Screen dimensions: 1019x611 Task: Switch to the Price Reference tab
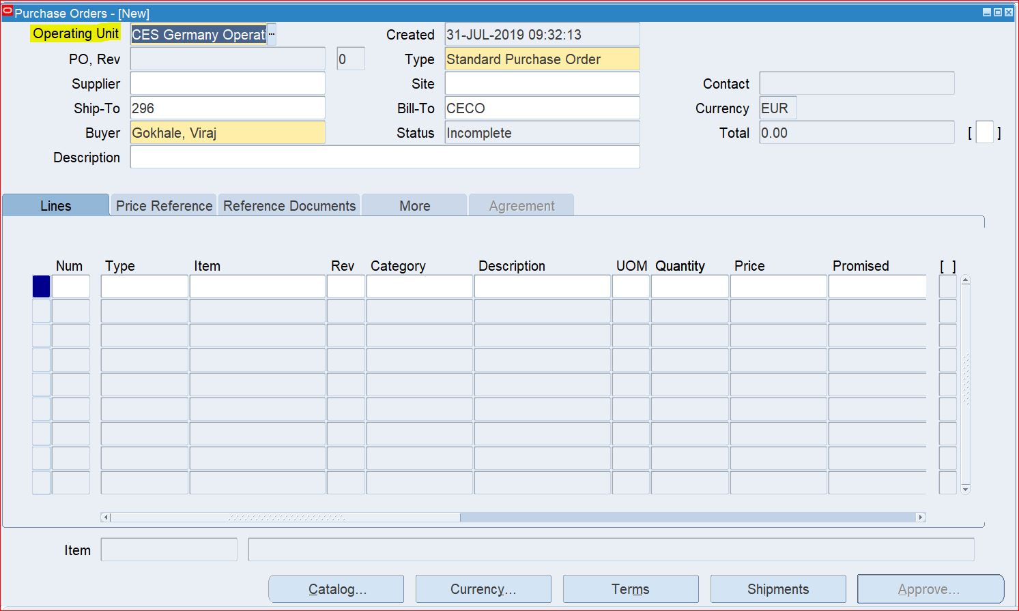(162, 205)
